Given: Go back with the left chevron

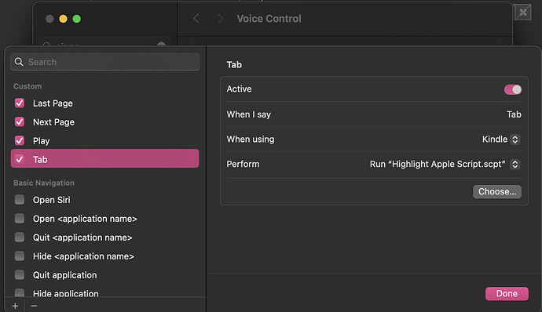Looking at the screenshot, I should [x=196, y=18].
